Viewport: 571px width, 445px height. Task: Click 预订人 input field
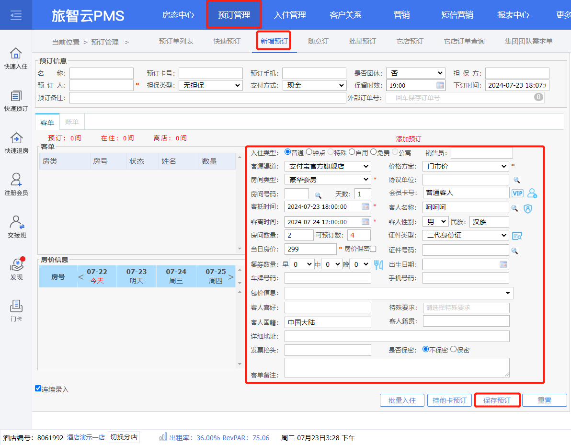[102, 85]
